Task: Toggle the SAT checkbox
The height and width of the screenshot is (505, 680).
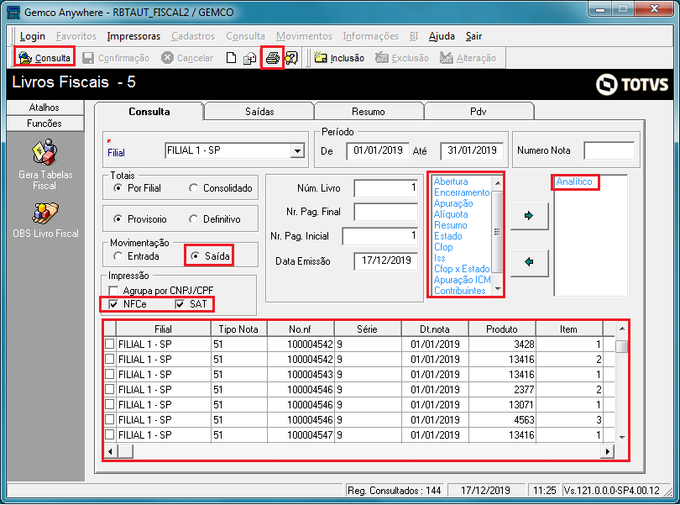Action: tap(180, 304)
